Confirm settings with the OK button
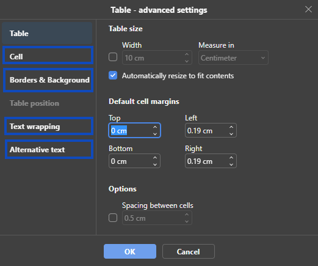The width and height of the screenshot is (318, 266). tap(130, 251)
